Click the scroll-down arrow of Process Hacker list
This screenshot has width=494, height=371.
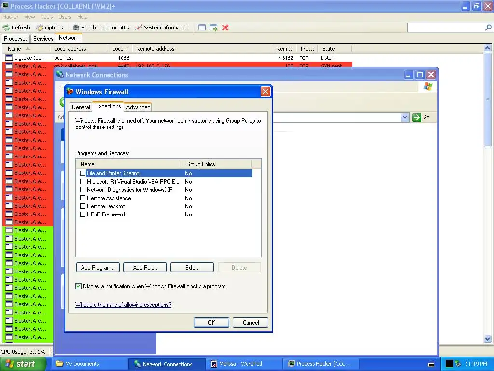[x=487, y=339]
